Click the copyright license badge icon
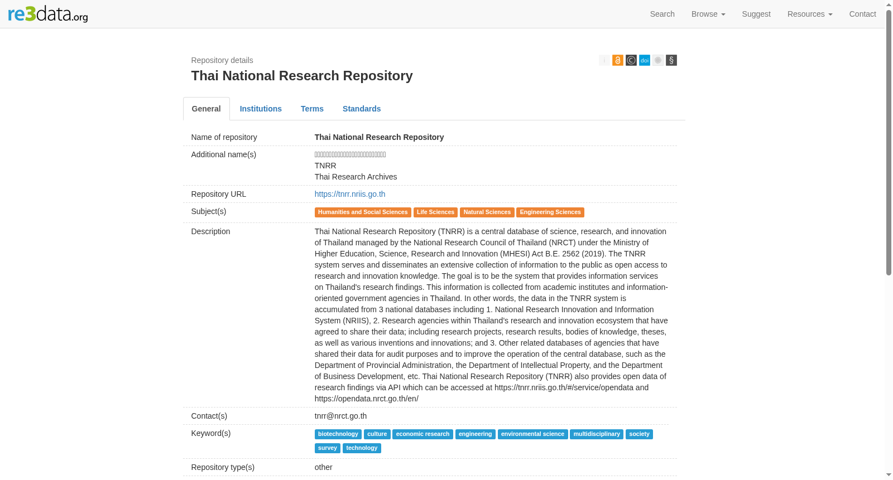893x480 pixels. coord(631,60)
